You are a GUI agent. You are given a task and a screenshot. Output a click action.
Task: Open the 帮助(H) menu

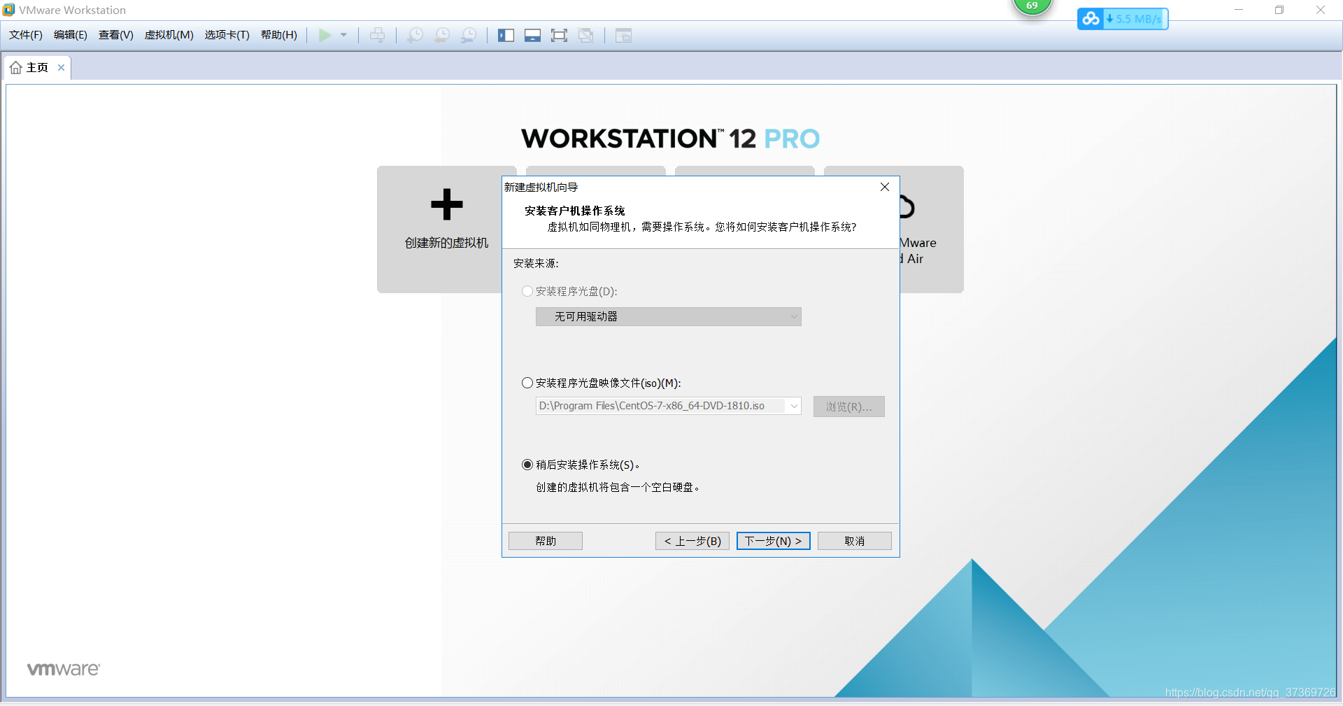[279, 35]
